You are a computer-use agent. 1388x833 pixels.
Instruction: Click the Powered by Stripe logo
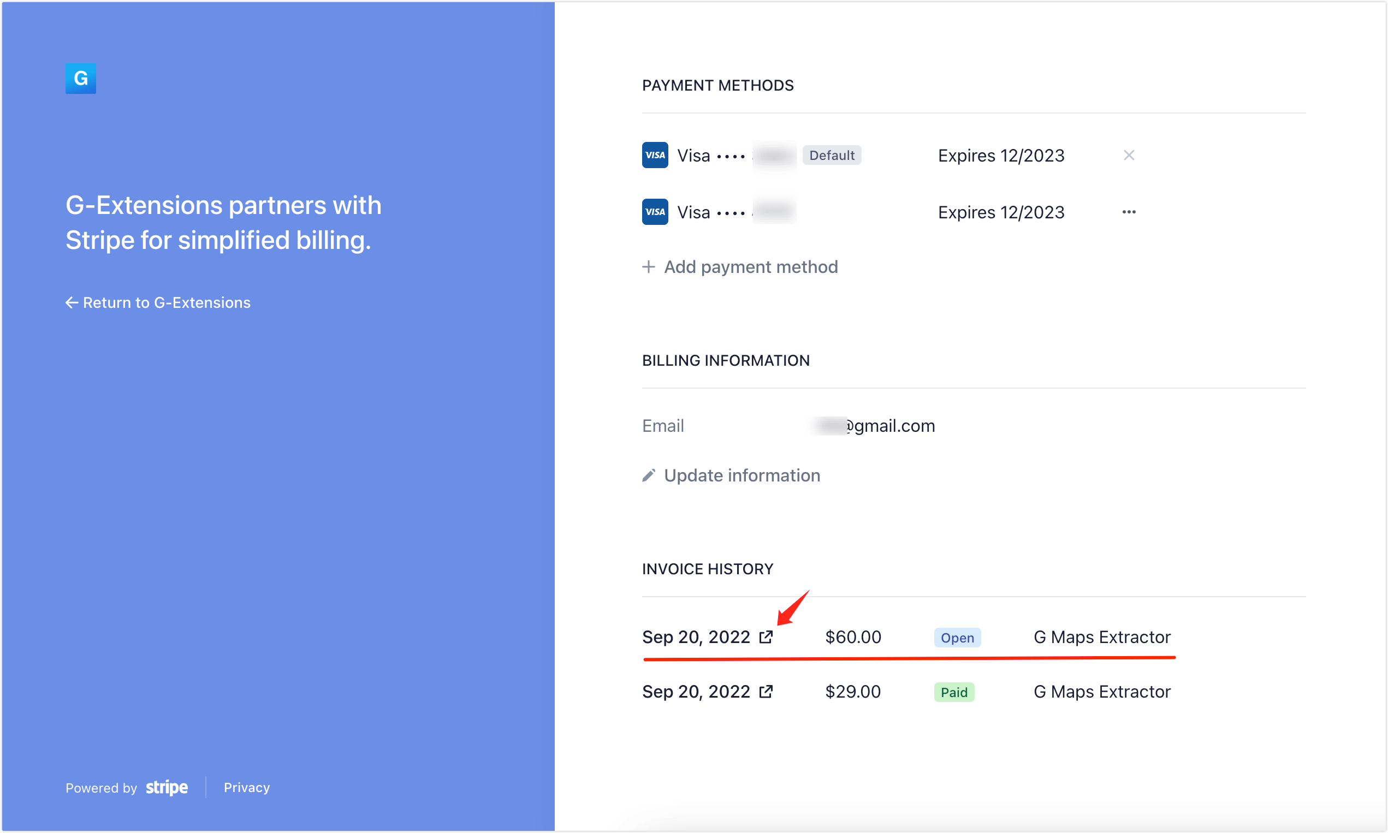(167, 788)
